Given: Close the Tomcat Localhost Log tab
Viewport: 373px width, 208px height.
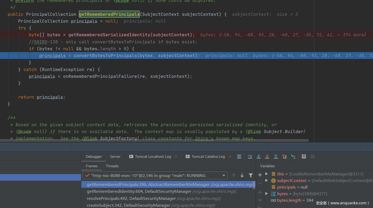Looking at the screenshot, I should [176, 156].
